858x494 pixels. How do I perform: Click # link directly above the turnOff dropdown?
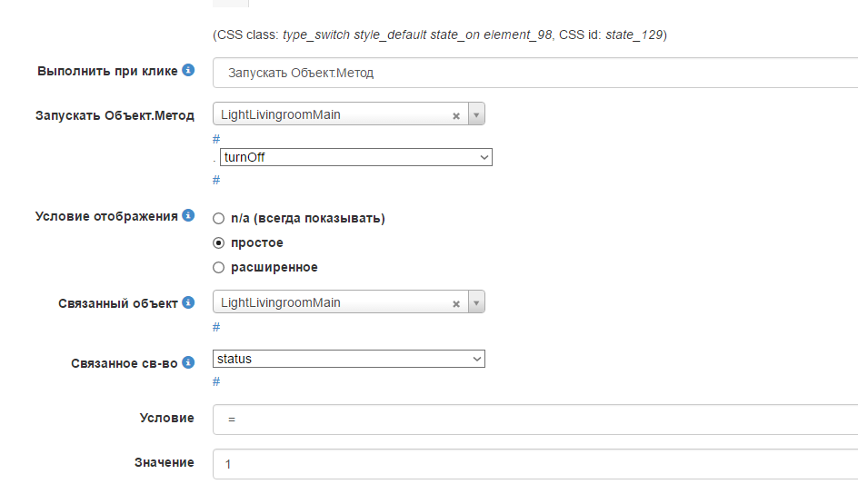(x=216, y=139)
